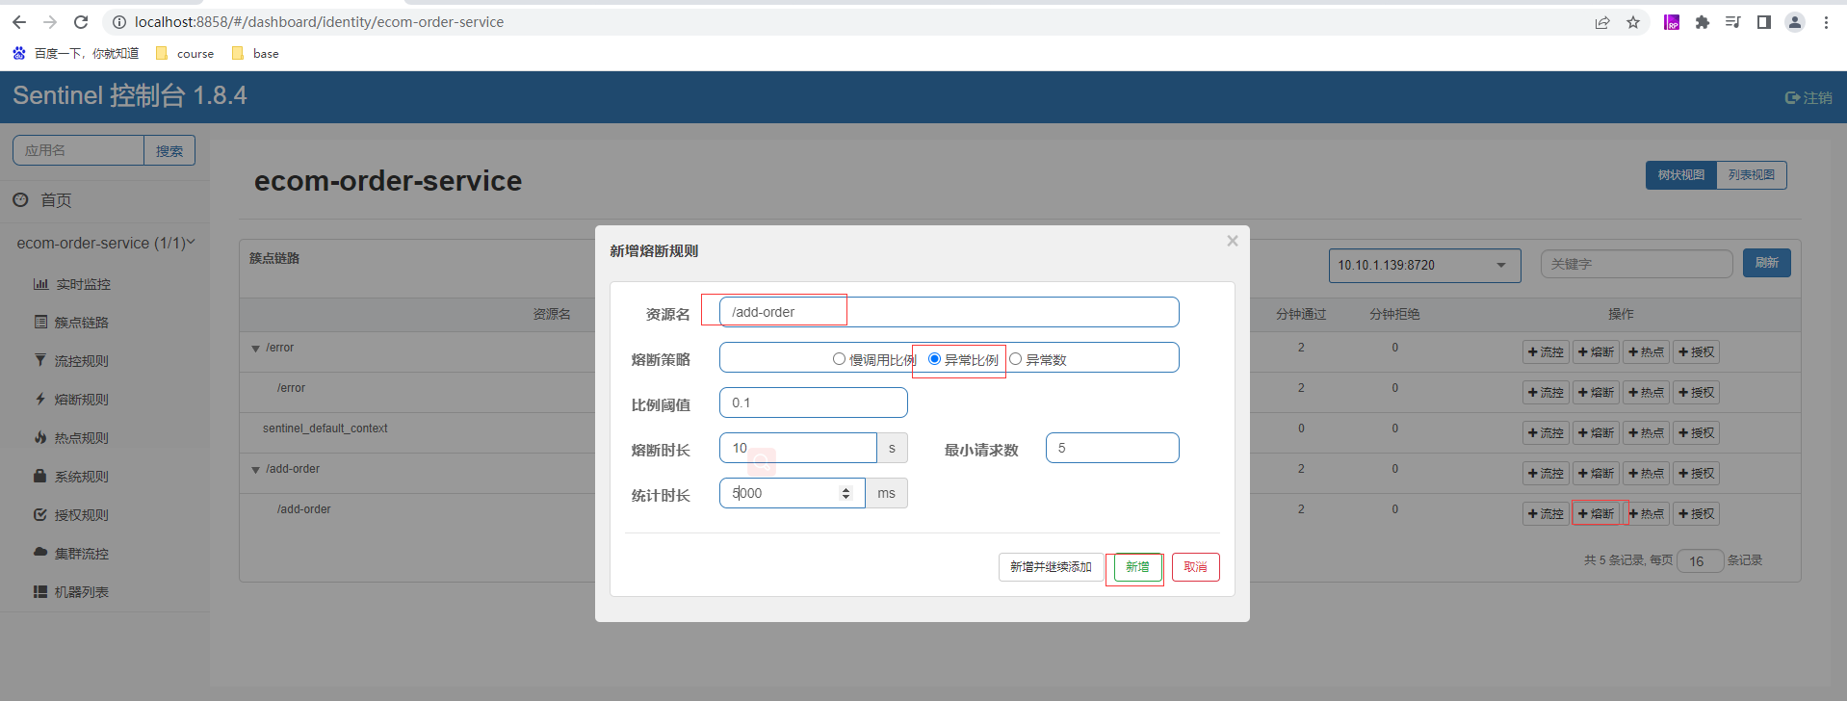Open the course bookmarks folder
This screenshot has height=701, width=1847.
click(x=185, y=54)
